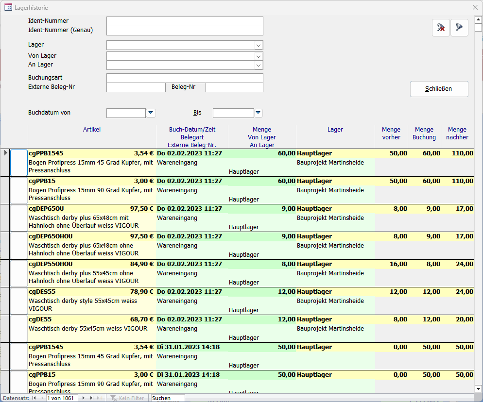Click the clear filter funnel icon
The height and width of the screenshot is (402, 483).
coord(441,28)
